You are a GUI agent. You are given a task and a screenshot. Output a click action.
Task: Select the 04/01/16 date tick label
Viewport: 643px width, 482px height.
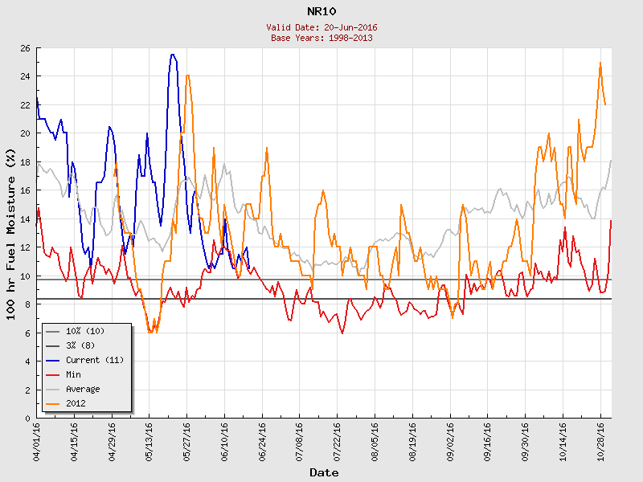(x=37, y=439)
